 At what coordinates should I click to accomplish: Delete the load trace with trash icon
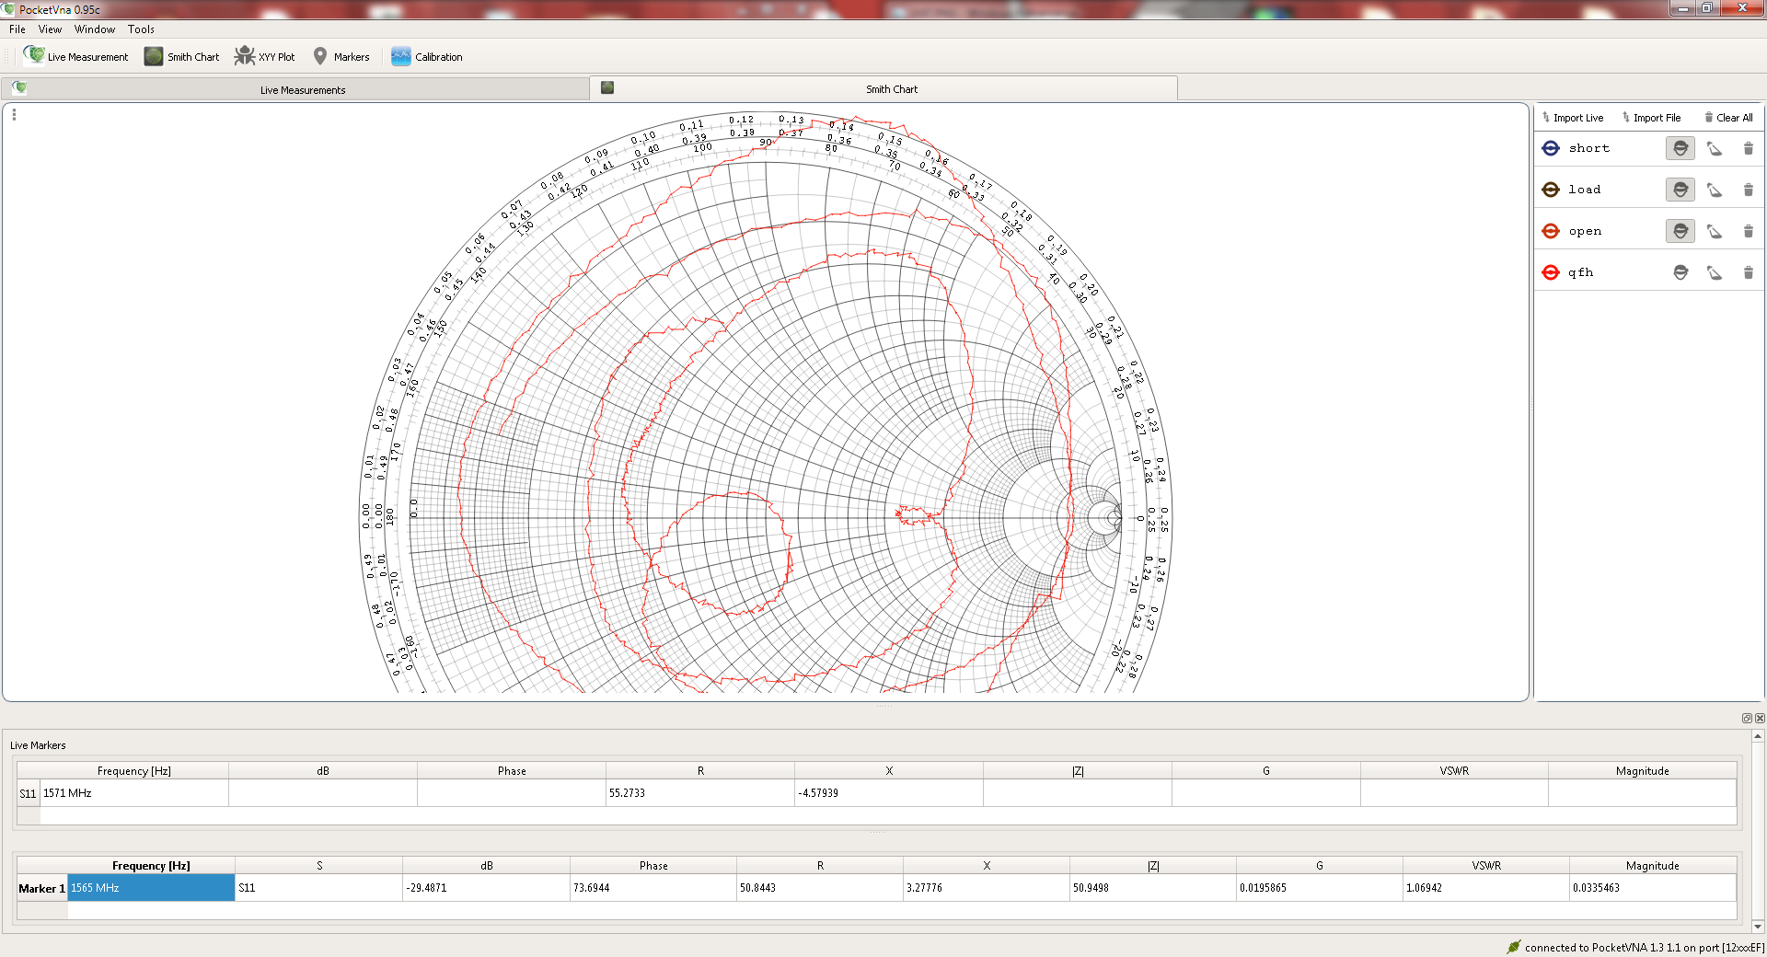(x=1749, y=190)
